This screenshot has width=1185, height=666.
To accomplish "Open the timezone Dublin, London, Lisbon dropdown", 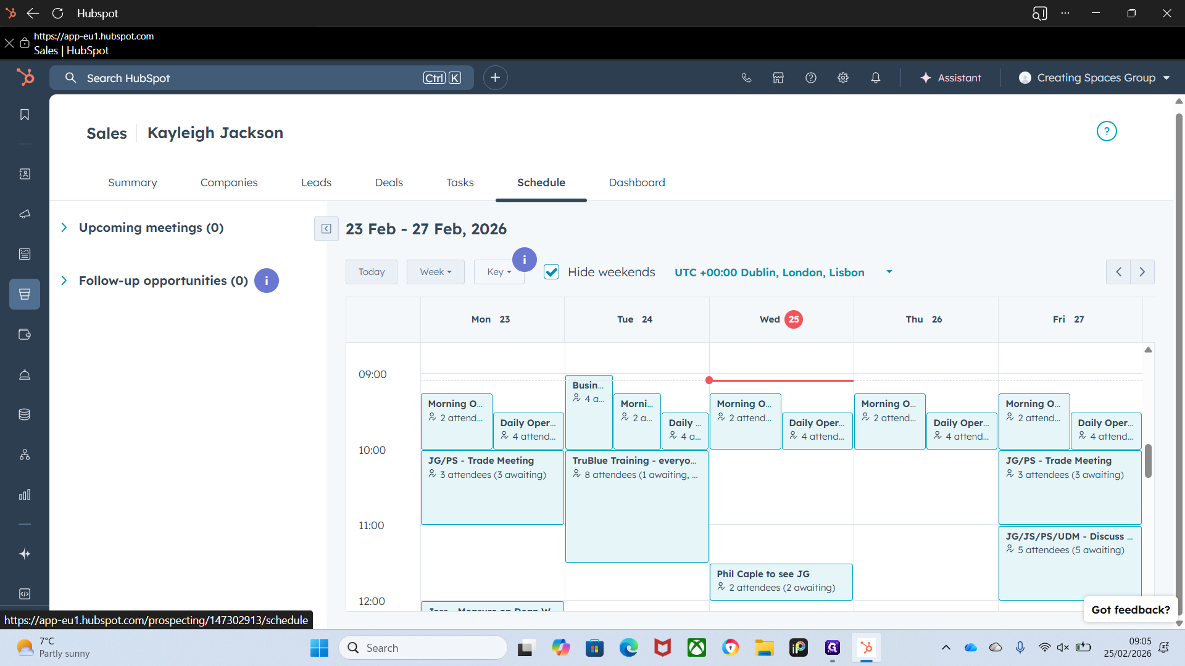I will tap(783, 272).
